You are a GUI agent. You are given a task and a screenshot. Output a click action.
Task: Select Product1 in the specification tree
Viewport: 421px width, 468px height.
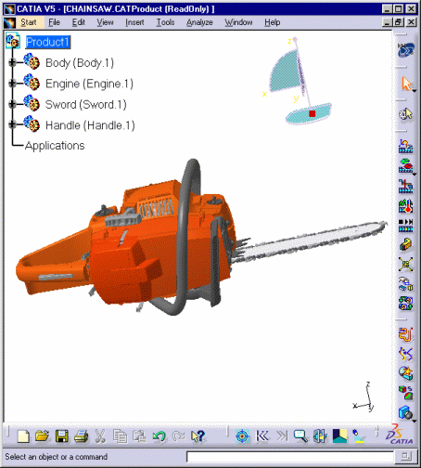[x=48, y=42]
